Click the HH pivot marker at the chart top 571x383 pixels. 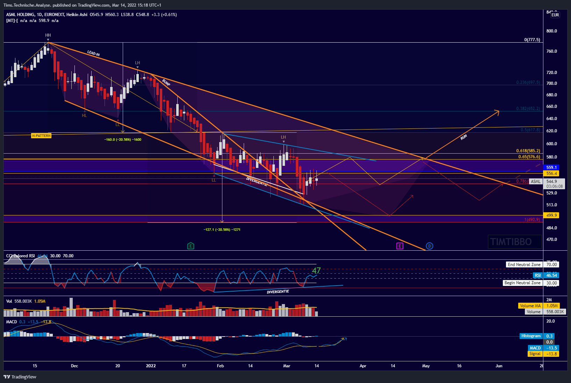[48, 35]
